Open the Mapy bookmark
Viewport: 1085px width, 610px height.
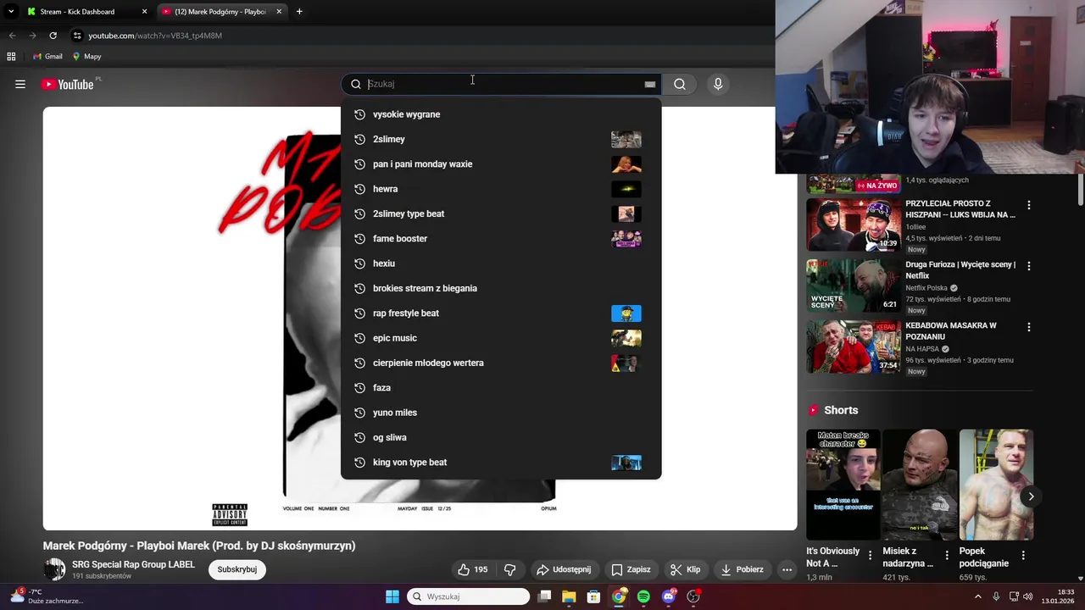(x=86, y=57)
